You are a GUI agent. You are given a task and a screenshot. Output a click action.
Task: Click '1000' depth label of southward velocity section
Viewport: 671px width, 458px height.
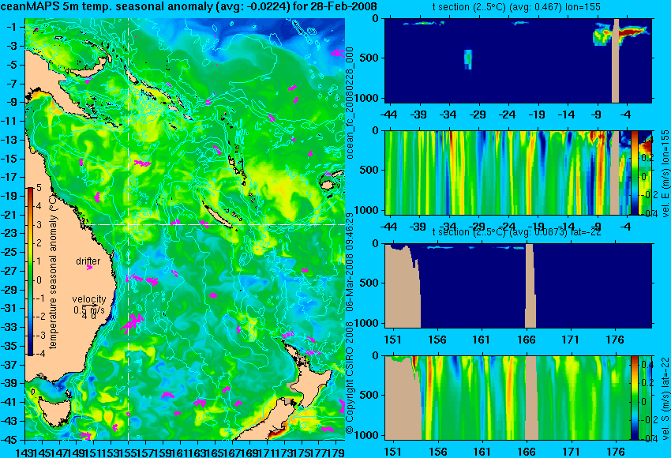(368, 435)
